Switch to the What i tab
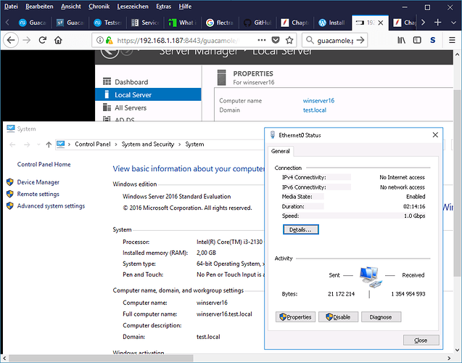 tap(183, 23)
